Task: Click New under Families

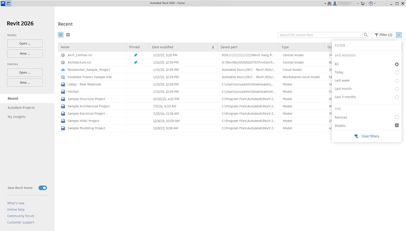Action: [x=25, y=82]
